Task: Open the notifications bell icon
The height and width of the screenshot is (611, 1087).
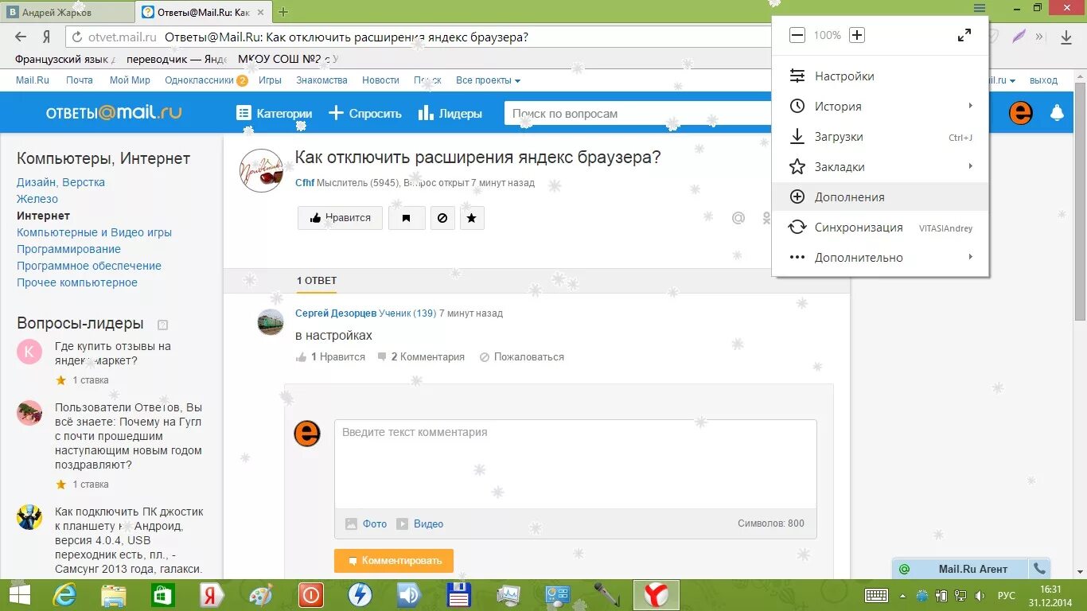Action: pyautogui.click(x=1057, y=113)
